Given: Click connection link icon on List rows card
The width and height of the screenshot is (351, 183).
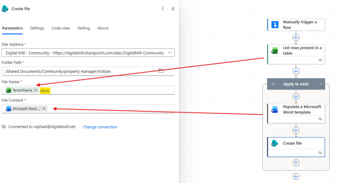Looking at the screenshot, I should click(x=320, y=60).
